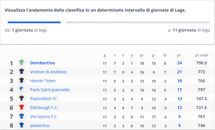Click Homer Team's black jersey icon
The height and width of the screenshot is (130, 215).
tap(22, 80)
